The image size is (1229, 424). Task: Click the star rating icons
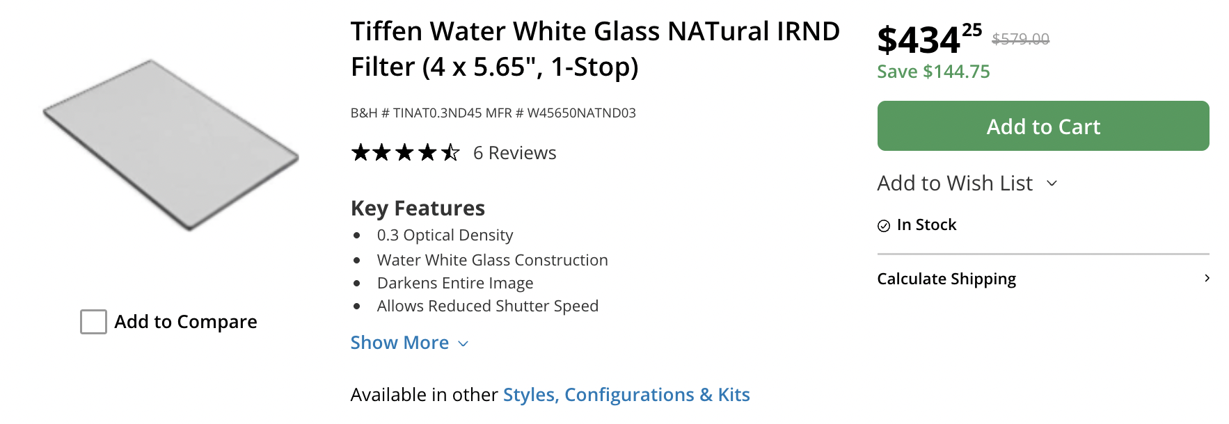[x=405, y=152]
